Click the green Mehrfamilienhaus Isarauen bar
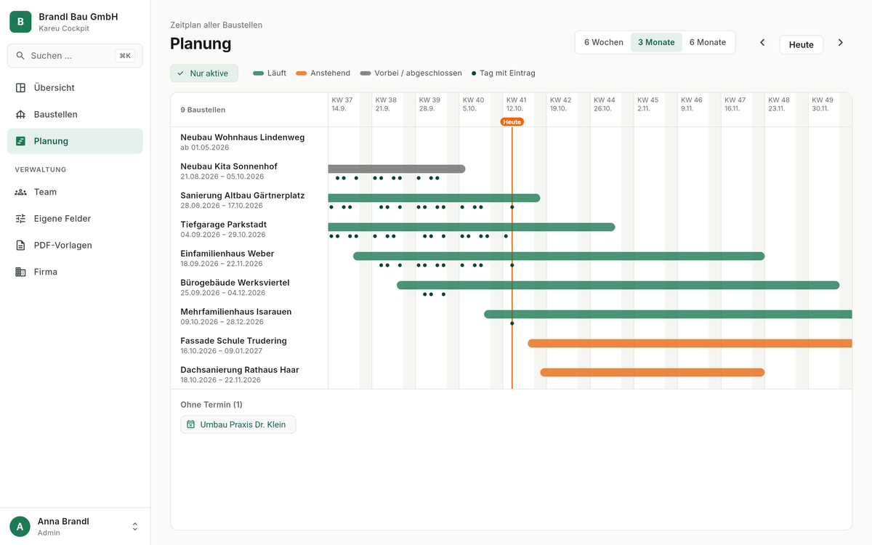This screenshot has height=545, width=872. pyautogui.click(x=668, y=314)
